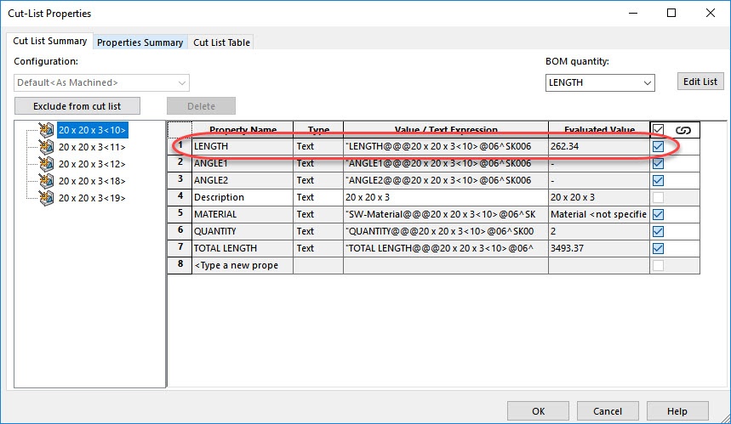Open Help for Cut-List Properties
The width and height of the screenshot is (731, 424).
tap(677, 411)
